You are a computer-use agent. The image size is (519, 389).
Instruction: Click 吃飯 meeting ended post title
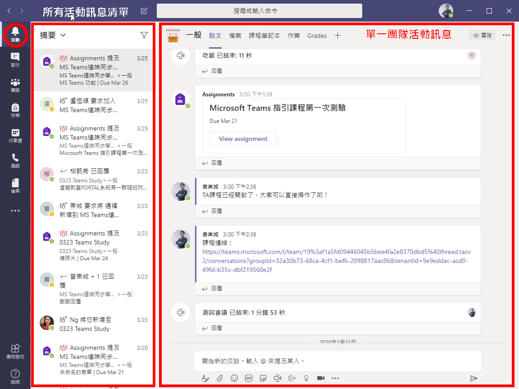[227, 55]
